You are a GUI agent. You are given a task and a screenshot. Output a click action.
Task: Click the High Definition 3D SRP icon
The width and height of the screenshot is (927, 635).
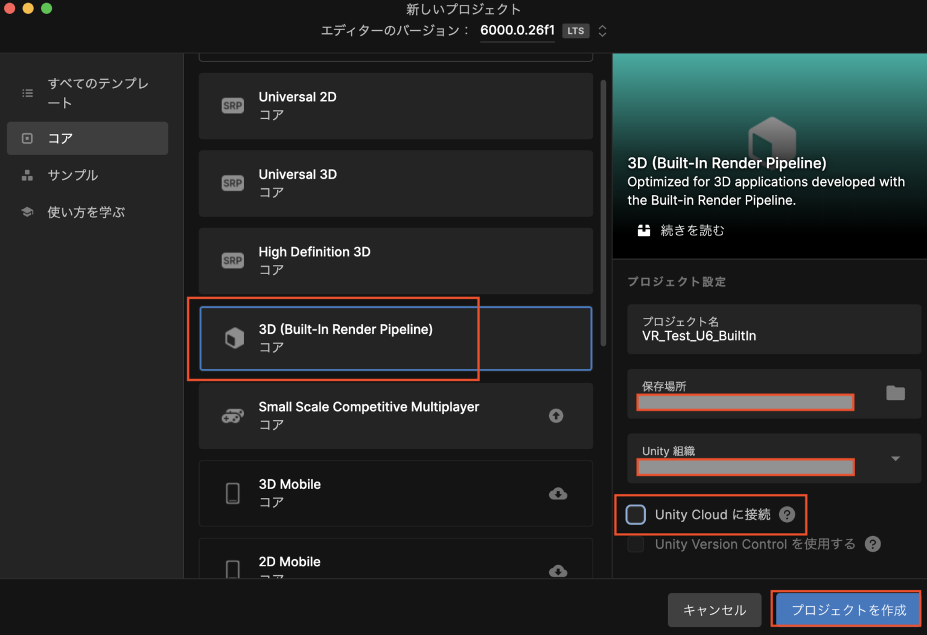pos(233,260)
